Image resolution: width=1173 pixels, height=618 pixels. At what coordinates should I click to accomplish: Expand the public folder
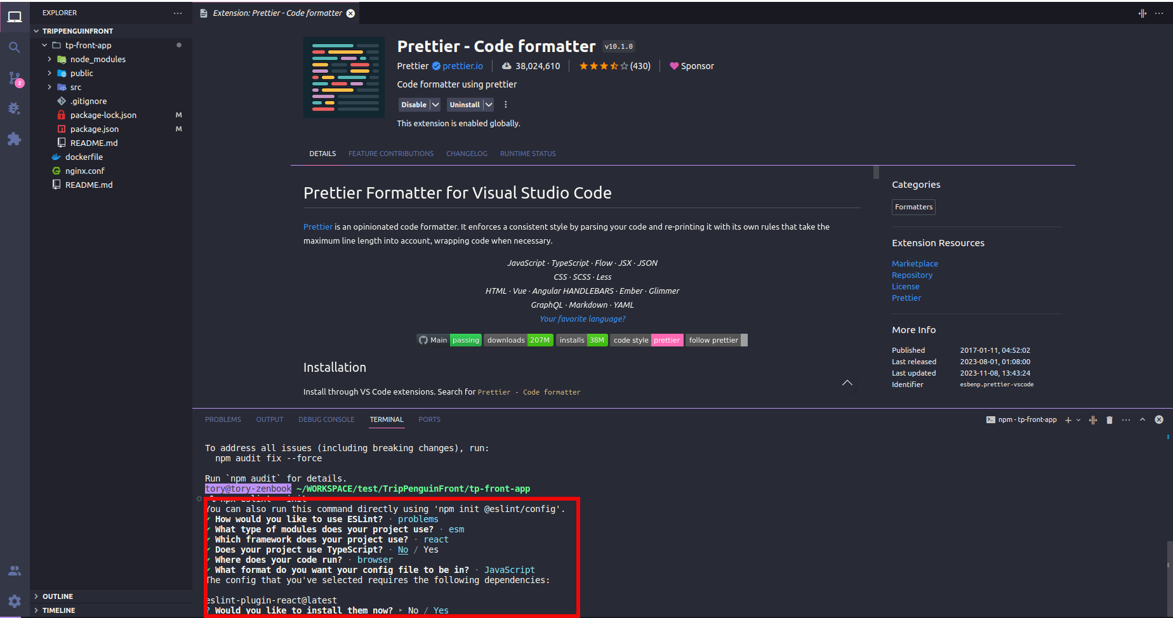(x=50, y=73)
